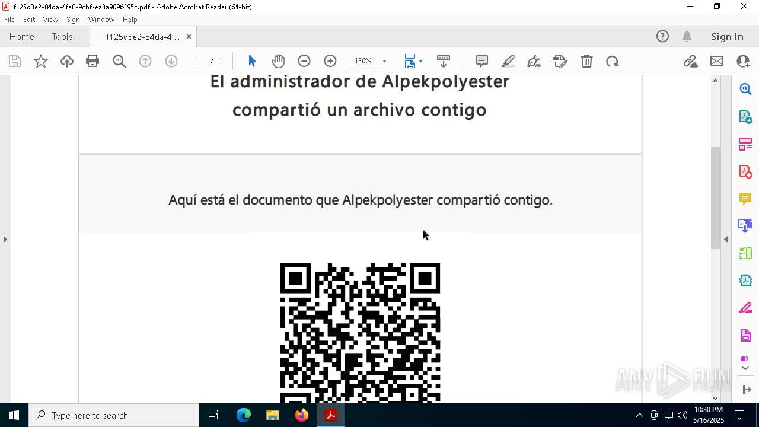Click the share with others icon
759x427 pixels.
[x=743, y=61]
